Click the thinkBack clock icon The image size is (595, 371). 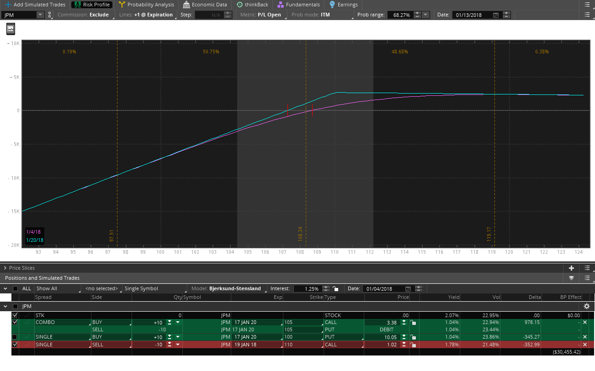point(240,5)
